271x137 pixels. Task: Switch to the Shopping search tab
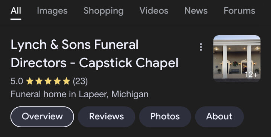[104, 11]
